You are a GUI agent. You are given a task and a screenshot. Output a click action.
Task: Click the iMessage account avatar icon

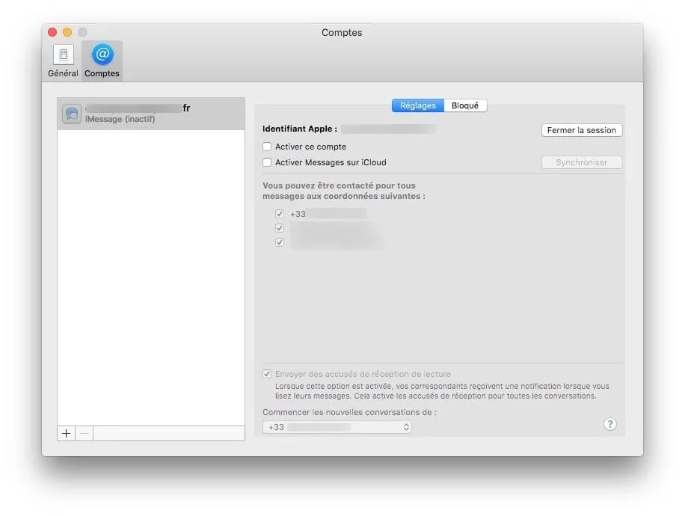pos(71,113)
